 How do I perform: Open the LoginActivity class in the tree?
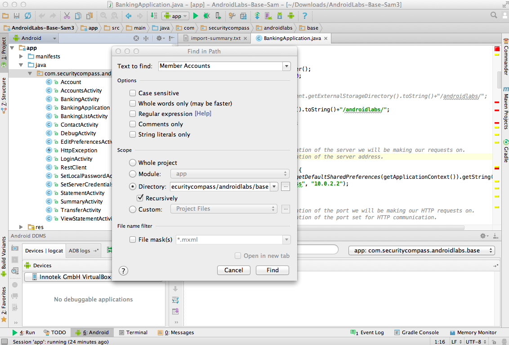(x=76, y=159)
